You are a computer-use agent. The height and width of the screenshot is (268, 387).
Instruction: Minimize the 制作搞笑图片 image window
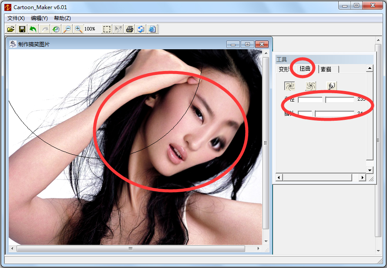(233, 44)
